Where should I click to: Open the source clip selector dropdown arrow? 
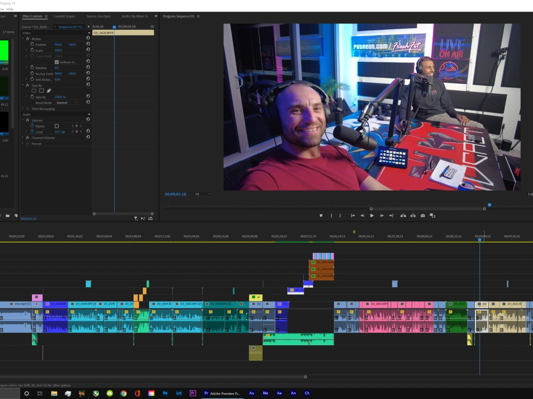coord(55,27)
